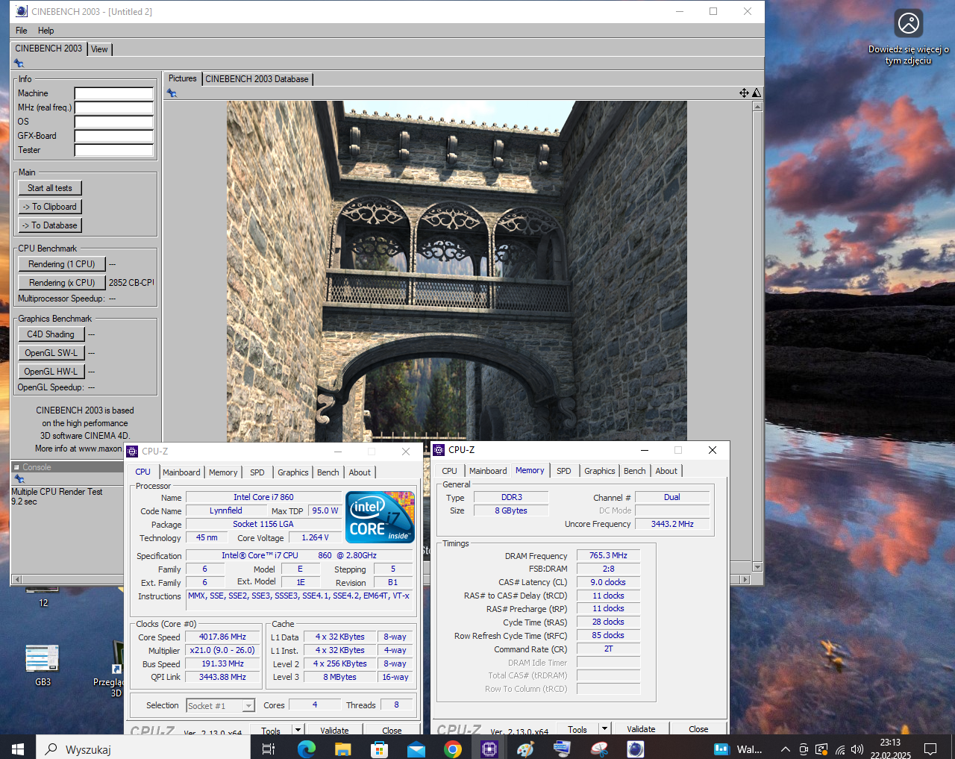This screenshot has height=759, width=955.
Task: Expand Tools dropdown arrow in CPU-Z processor window
Action: click(x=298, y=730)
